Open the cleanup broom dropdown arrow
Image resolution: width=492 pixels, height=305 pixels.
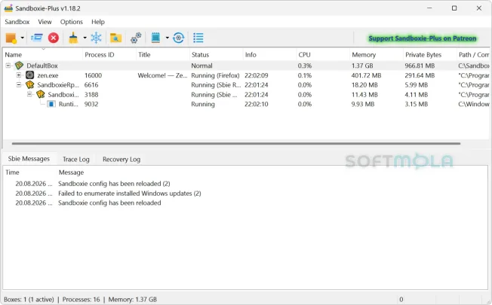click(85, 38)
